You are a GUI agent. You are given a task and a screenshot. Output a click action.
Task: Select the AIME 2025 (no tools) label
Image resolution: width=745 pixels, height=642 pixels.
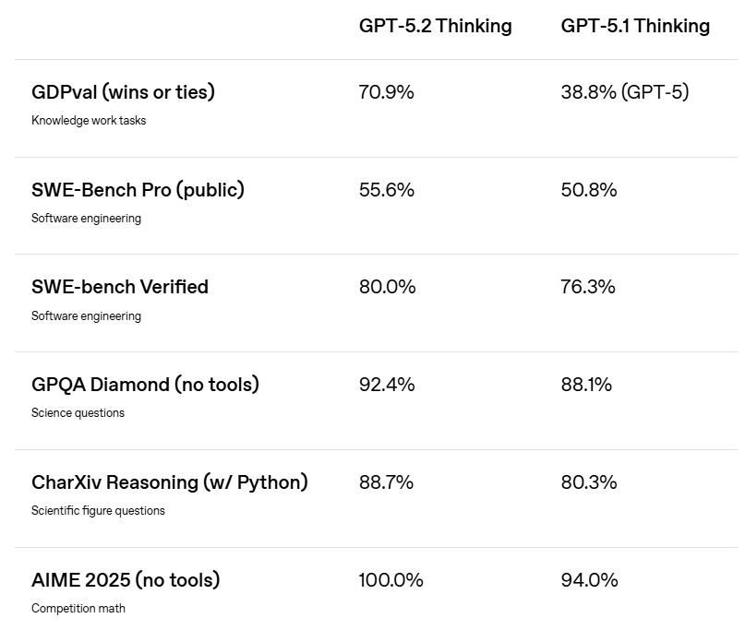point(126,580)
